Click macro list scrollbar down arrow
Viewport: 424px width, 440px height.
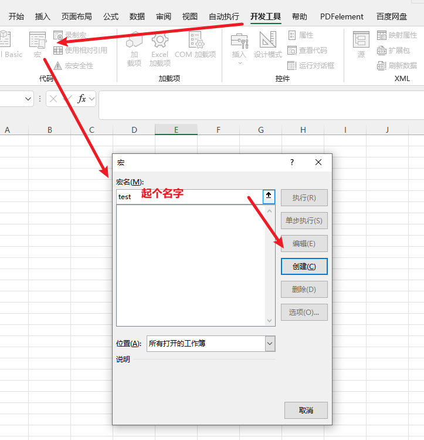click(270, 321)
